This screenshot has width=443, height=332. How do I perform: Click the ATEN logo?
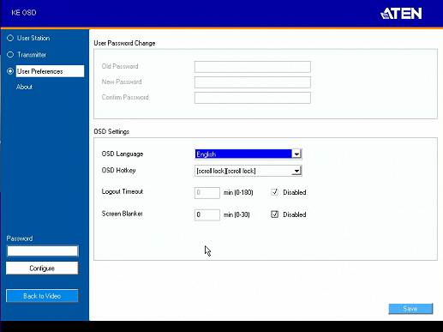[401, 14]
